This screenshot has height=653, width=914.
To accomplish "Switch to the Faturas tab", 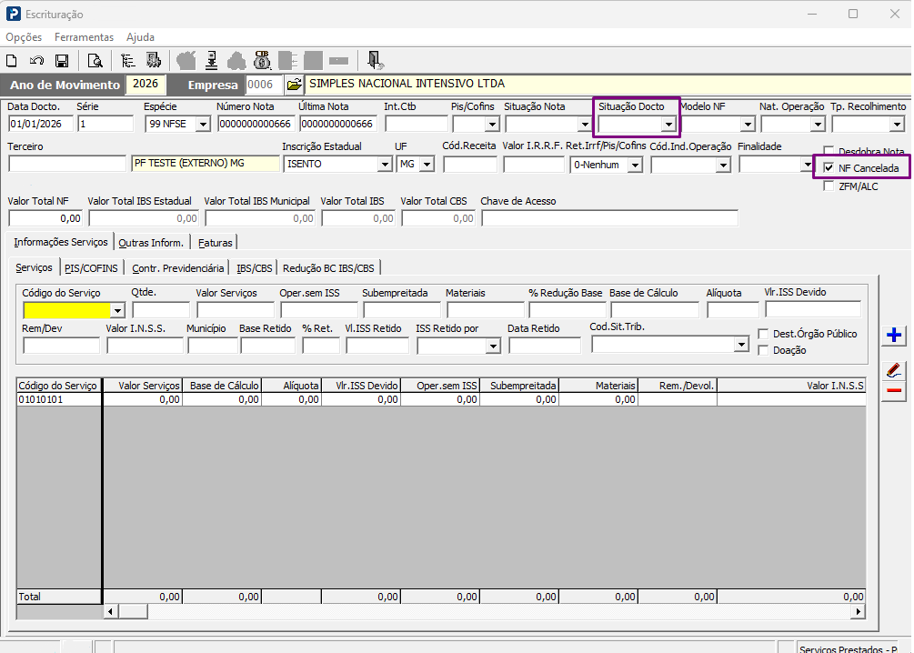I will 216,243.
